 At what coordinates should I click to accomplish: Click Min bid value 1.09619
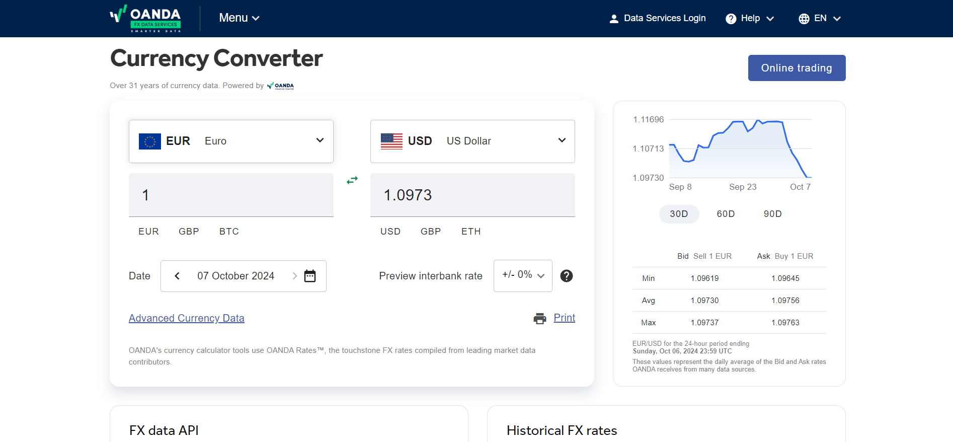704,278
